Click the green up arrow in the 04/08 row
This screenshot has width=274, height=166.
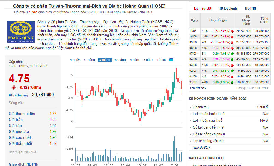click(x=232, y=59)
